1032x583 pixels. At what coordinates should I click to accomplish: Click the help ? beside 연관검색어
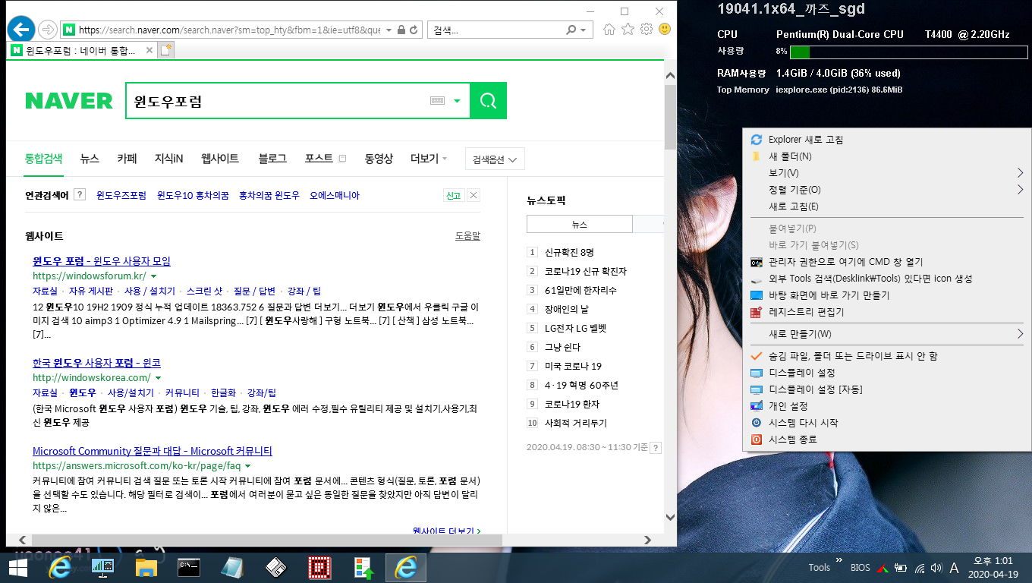[x=80, y=195]
